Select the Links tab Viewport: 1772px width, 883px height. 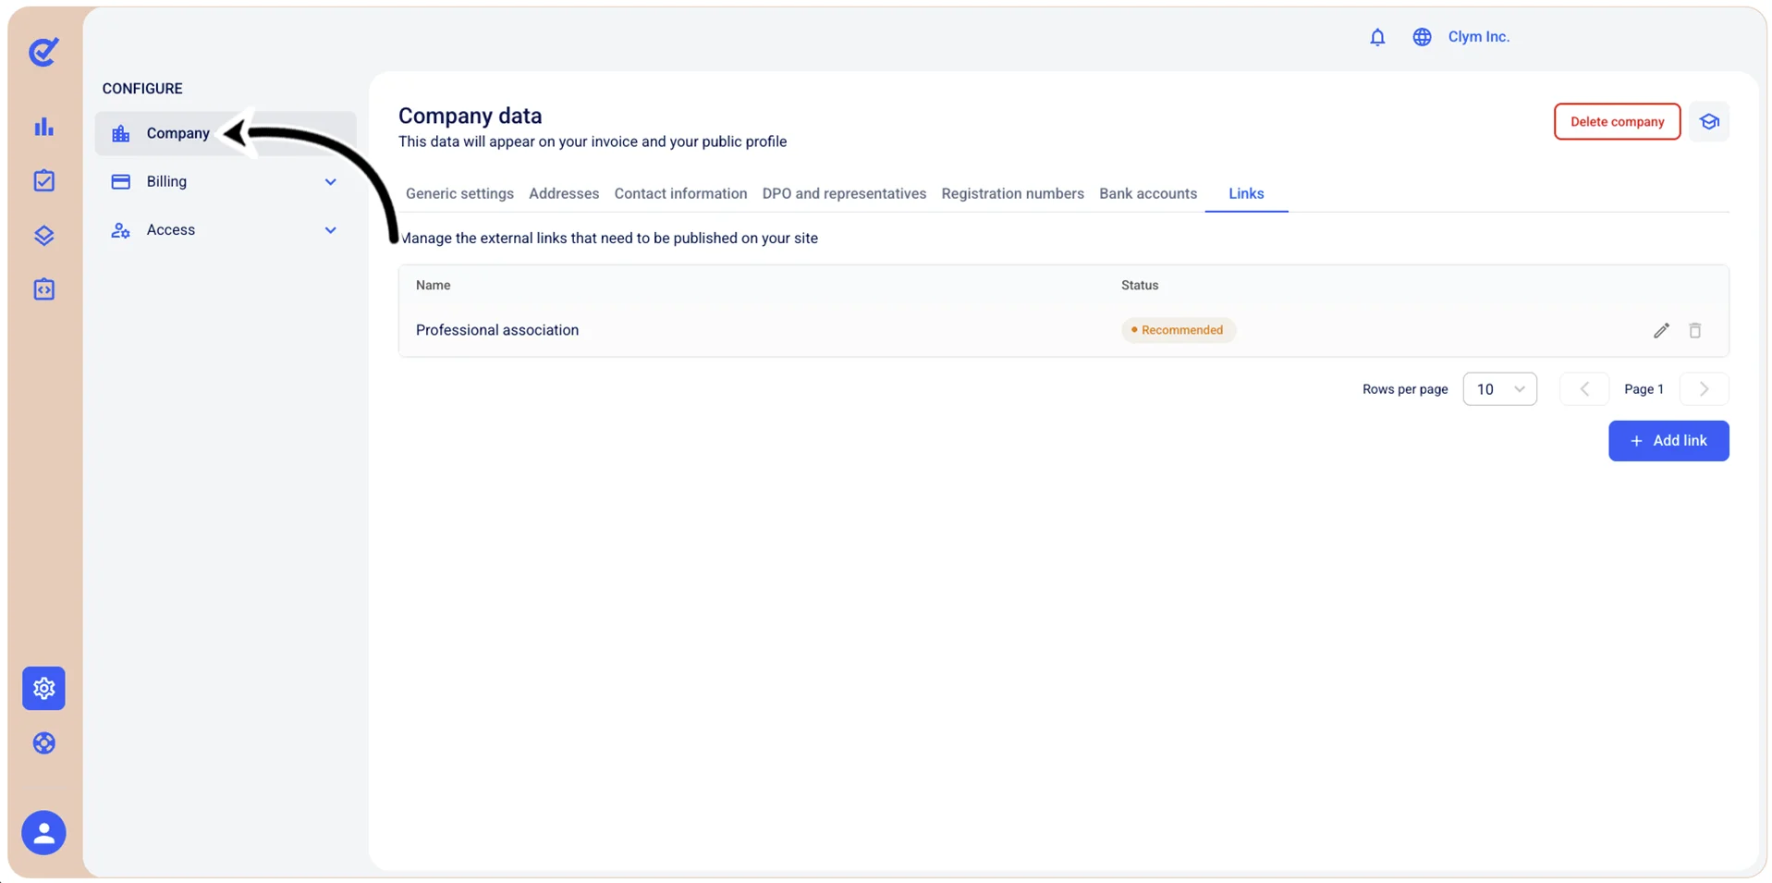click(x=1246, y=193)
